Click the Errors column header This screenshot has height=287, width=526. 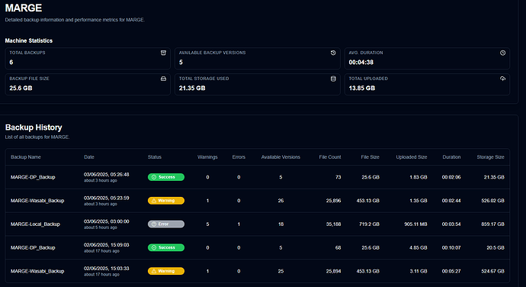point(239,157)
